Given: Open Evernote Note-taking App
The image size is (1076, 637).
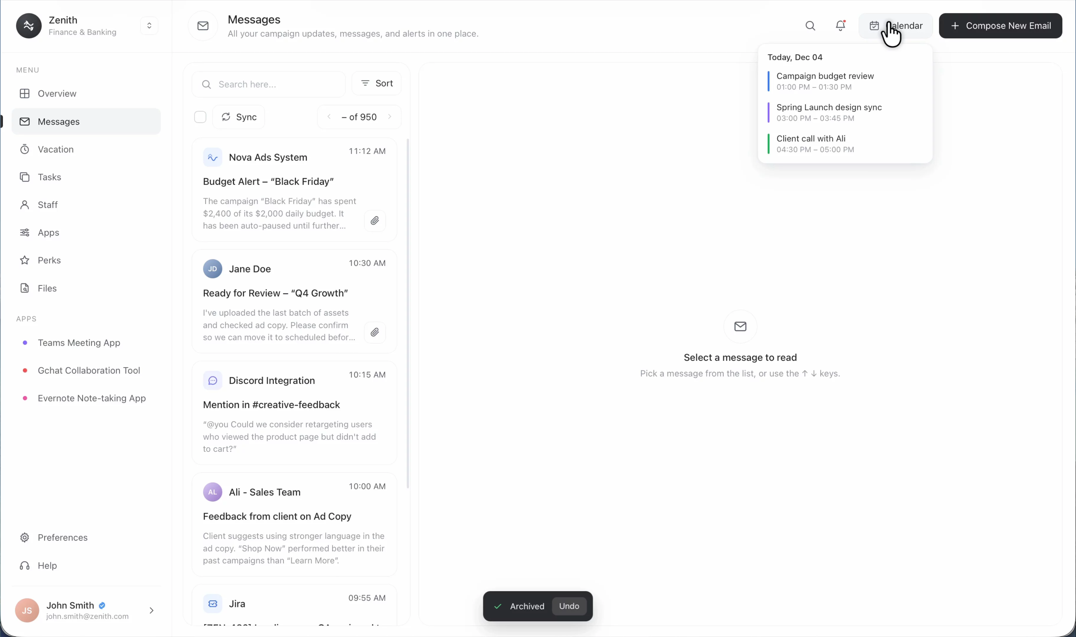Looking at the screenshot, I should click(x=86, y=398).
